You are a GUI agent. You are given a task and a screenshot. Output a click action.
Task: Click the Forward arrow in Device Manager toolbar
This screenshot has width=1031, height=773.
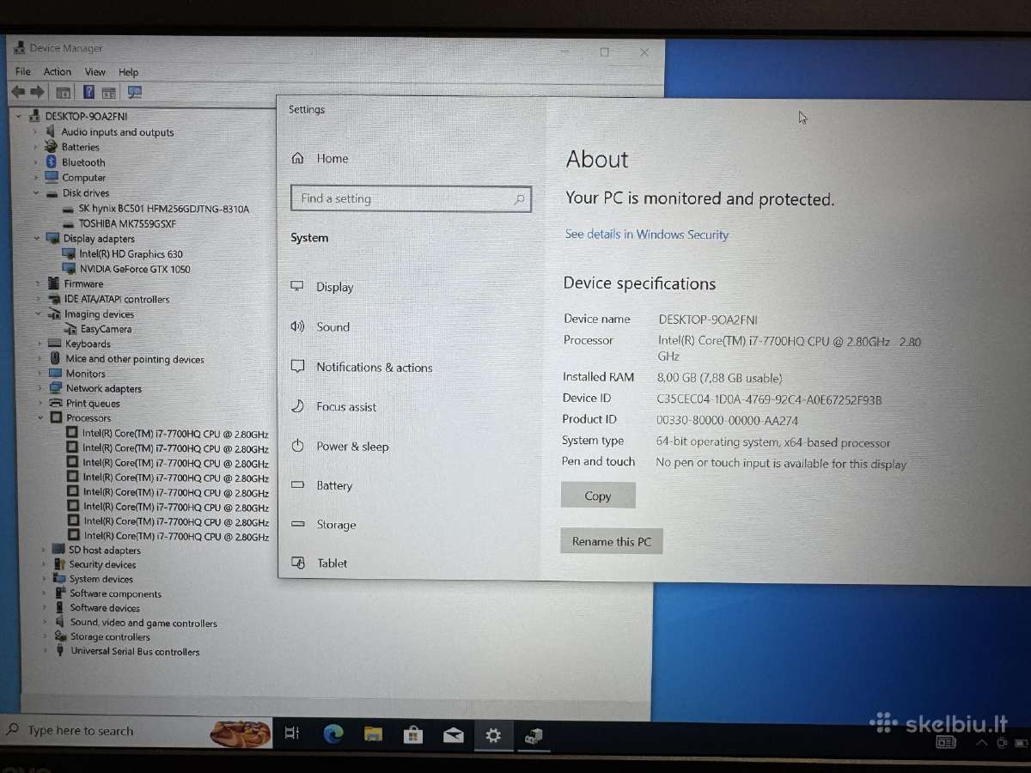[x=37, y=92]
